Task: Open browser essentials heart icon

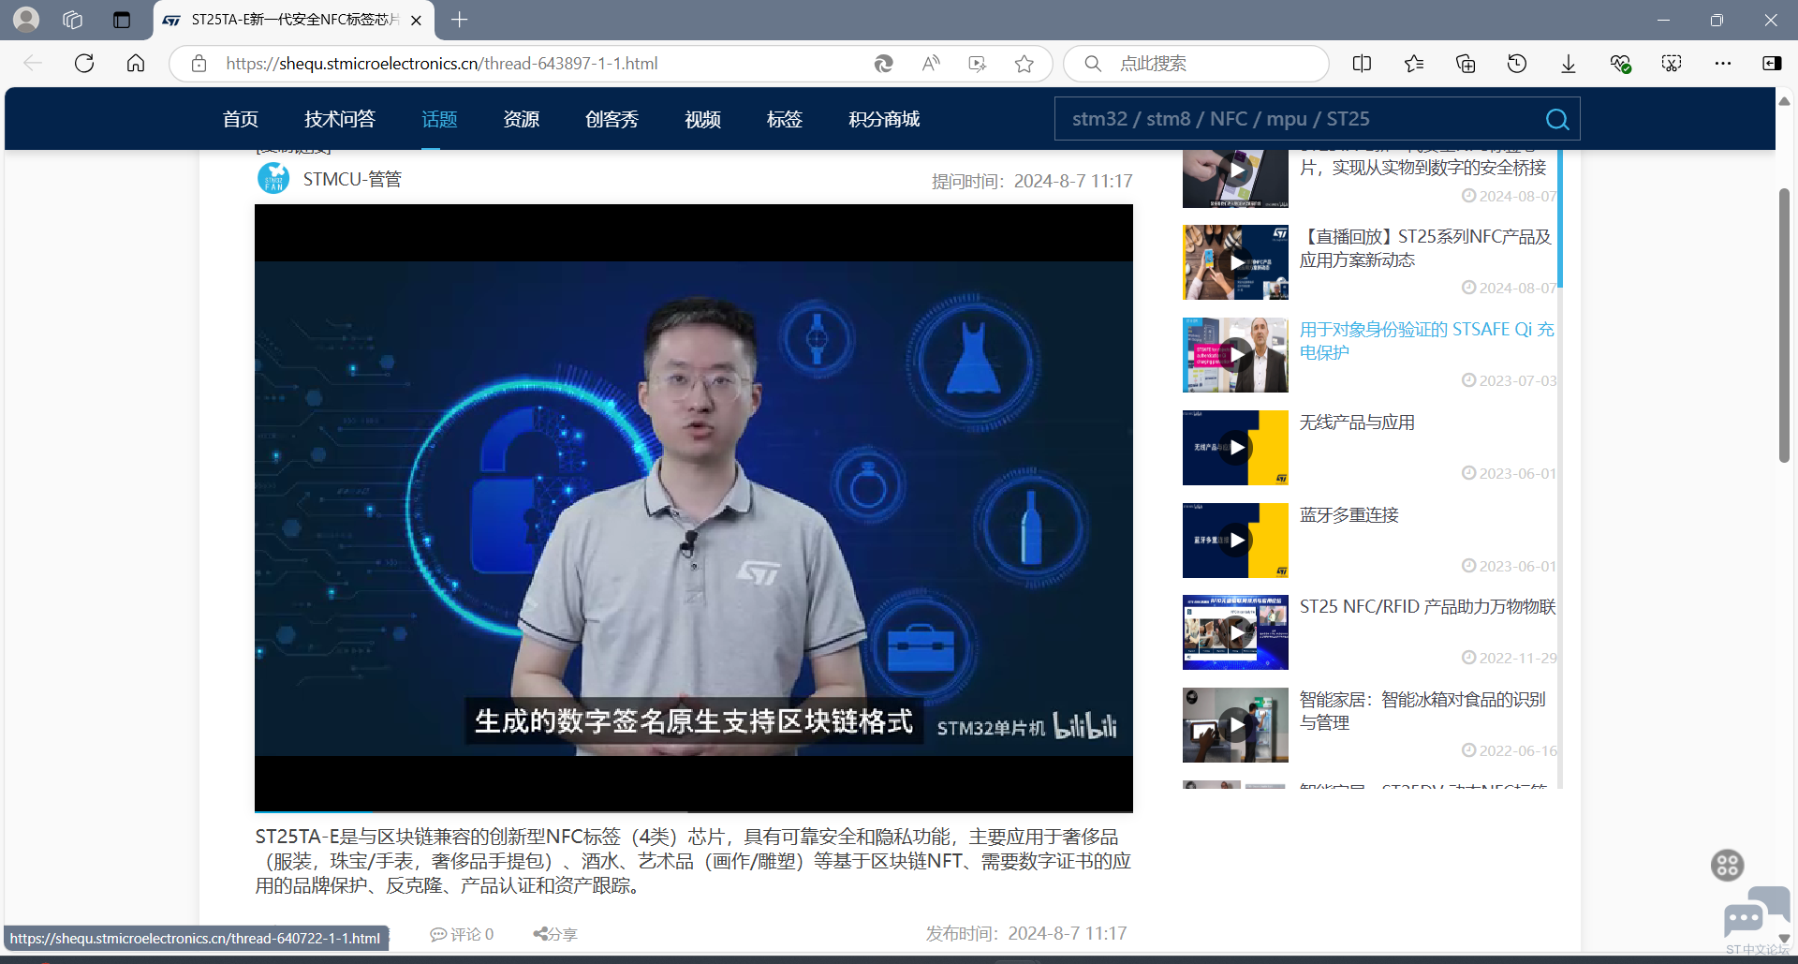Action: click(1620, 63)
